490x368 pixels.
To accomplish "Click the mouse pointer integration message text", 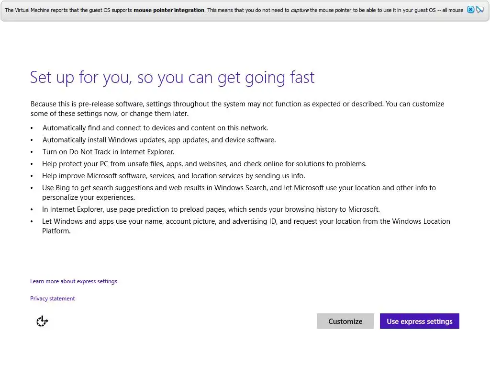I will tap(234, 10).
